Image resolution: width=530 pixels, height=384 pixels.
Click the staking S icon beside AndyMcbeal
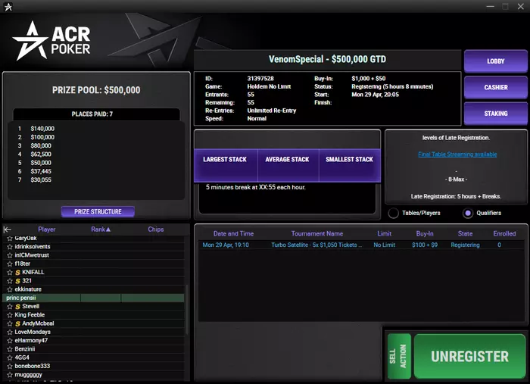(x=18, y=323)
